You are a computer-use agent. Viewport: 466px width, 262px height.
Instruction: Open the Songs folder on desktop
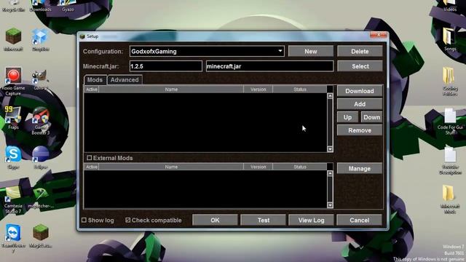click(450, 39)
